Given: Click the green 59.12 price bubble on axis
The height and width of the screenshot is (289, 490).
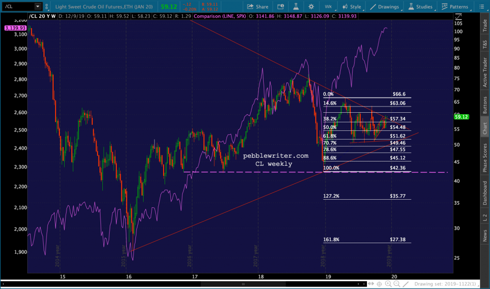Looking at the screenshot, I should click(x=461, y=117).
